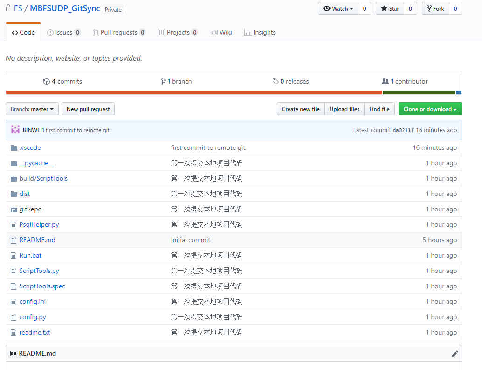Image resolution: width=482 pixels, height=370 pixels.
Task: Open the Issues tab
Action: click(x=64, y=32)
